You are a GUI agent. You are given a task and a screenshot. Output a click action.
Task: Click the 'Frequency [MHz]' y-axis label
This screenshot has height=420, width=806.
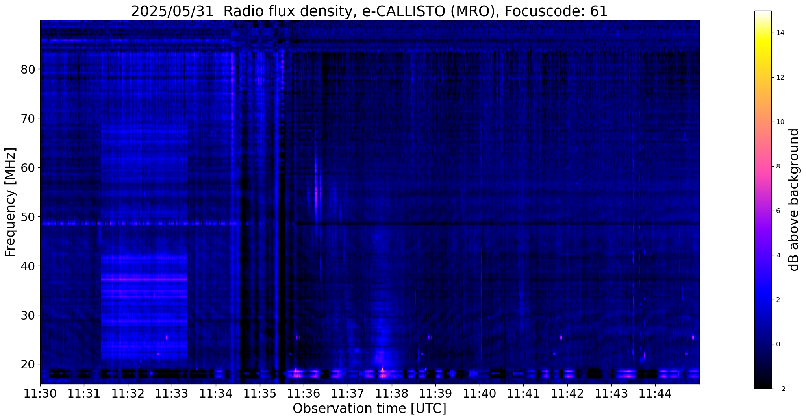[x=11, y=202]
